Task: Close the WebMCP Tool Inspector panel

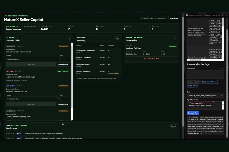Action: pyautogui.click(x=226, y=15)
